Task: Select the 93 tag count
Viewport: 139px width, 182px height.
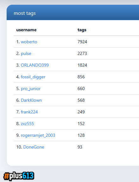Action: click(80, 147)
